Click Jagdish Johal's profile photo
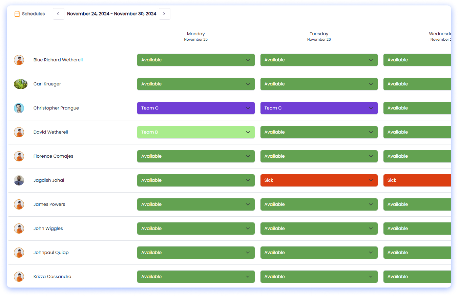458x296 pixels. (x=19, y=180)
